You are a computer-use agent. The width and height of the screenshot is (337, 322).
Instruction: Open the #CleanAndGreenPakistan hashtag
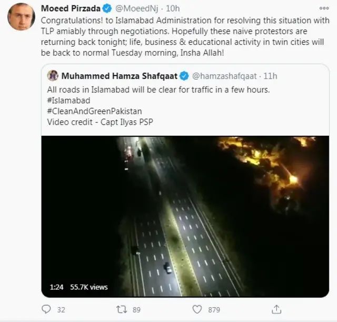pos(95,111)
